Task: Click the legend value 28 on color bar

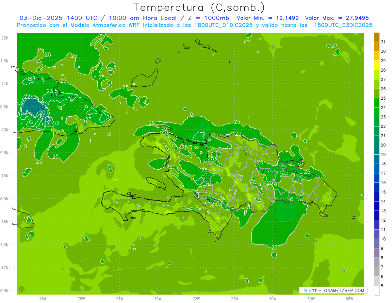Action: click(x=384, y=70)
